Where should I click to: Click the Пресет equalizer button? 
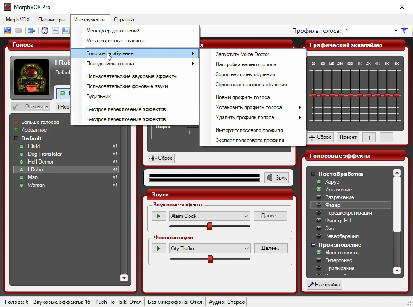[x=348, y=137]
